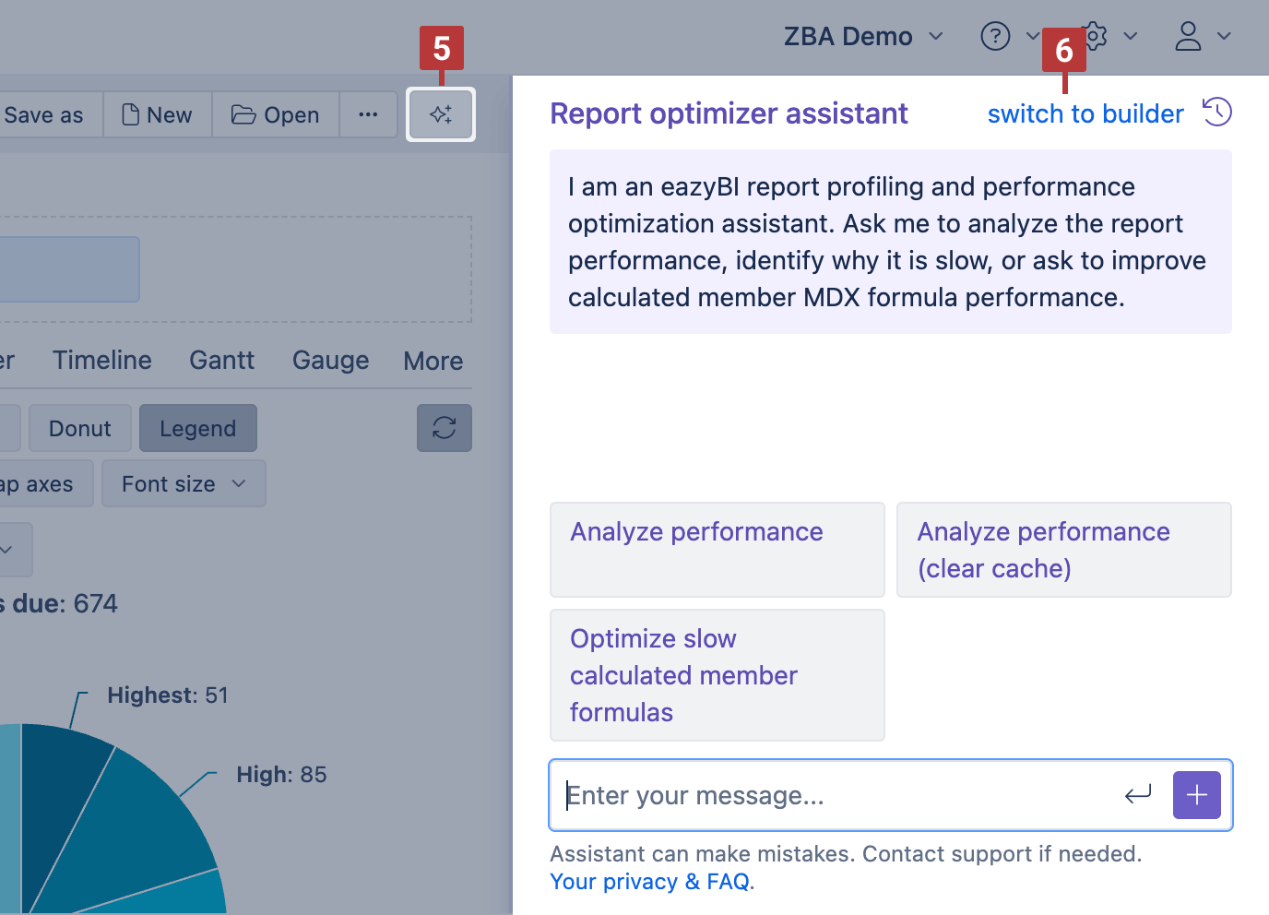Enable the Donut chart style
The width and height of the screenshot is (1269, 915).
coord(79,428)
